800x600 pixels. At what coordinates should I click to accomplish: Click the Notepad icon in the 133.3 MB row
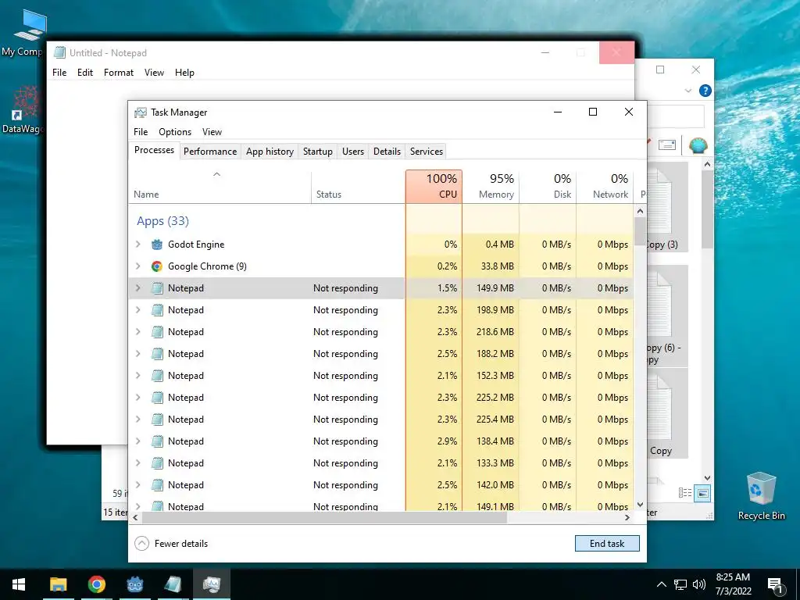(157, 463)
